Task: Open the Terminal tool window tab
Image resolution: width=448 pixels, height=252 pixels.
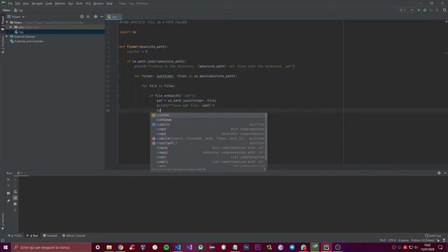Action: (x=50, y=236)
